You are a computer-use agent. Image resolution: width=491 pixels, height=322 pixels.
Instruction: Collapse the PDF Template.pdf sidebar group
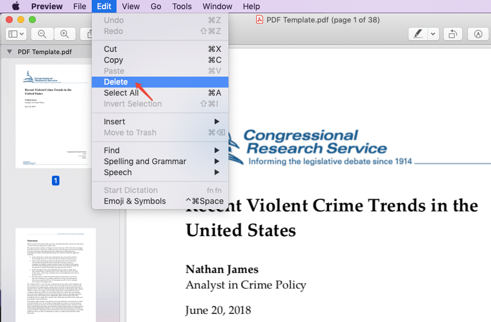click(x=9, y=52)
